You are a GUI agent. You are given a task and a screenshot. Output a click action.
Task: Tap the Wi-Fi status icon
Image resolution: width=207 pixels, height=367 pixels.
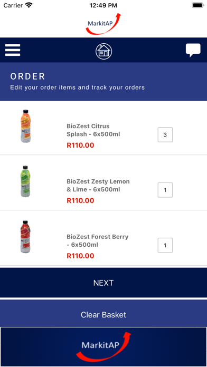click(29, 5)
